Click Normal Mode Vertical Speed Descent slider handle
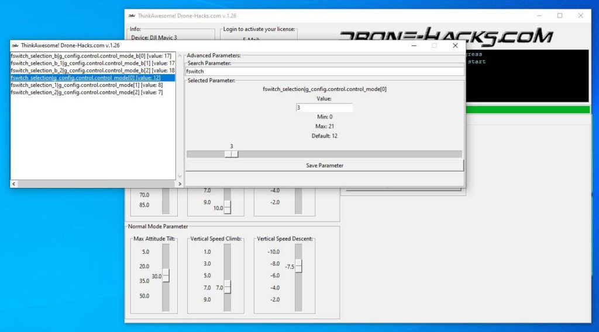The width and height of the screenshot is (599, 332). [298, 266]
